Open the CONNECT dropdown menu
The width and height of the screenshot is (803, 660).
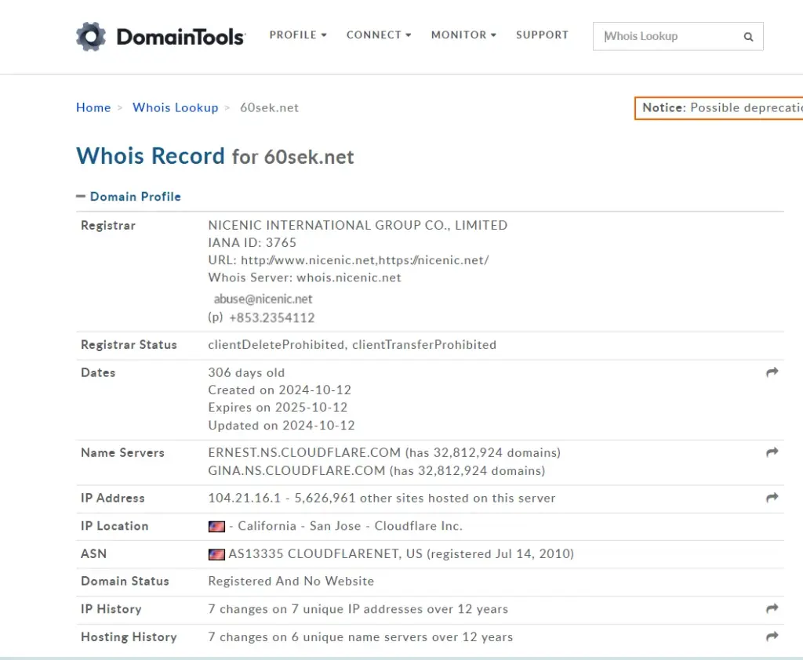coord(379,34)
